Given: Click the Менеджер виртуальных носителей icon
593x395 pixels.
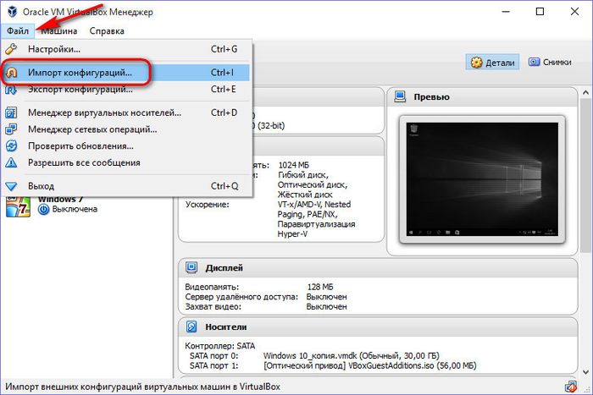Looking at the screenshot, I should coord(11,112).
